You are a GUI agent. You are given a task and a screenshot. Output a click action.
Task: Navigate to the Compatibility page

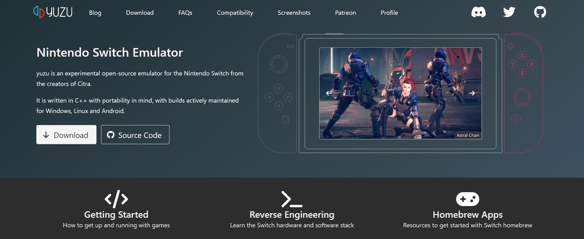pyautogui.click(x=235, y=13)
